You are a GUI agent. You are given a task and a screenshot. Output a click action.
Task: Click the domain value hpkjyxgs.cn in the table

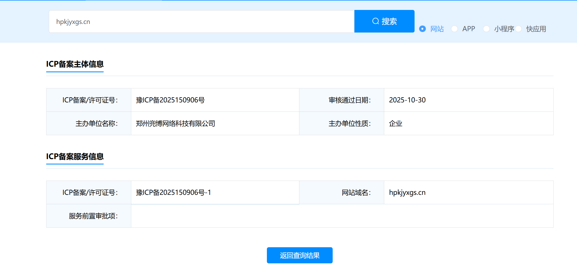(407, 192)
